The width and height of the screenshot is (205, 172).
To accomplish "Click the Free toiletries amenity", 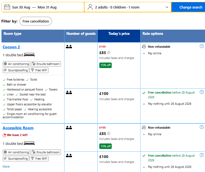I will pos(16,80).
